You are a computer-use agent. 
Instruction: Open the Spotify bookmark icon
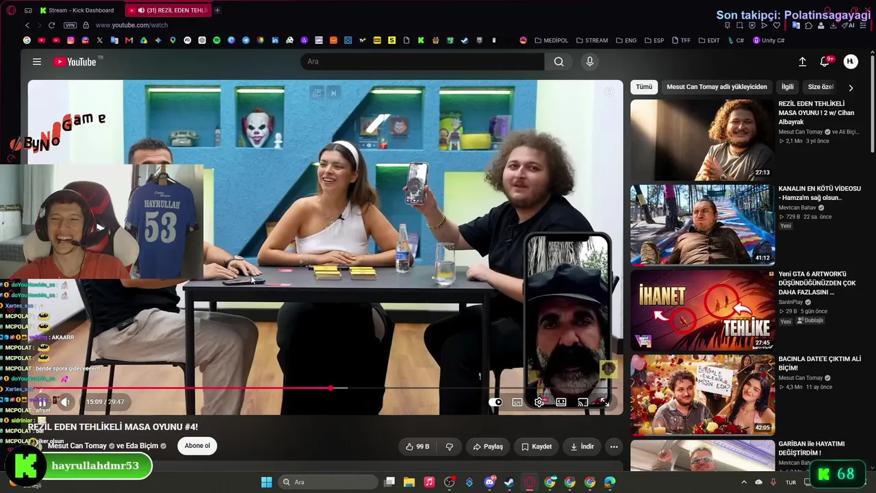point(216,40)
